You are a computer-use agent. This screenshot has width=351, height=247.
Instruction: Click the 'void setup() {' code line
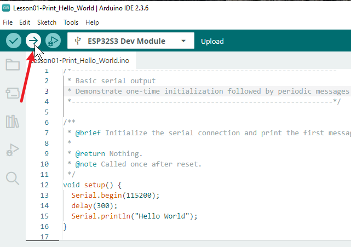pos(92,185)
